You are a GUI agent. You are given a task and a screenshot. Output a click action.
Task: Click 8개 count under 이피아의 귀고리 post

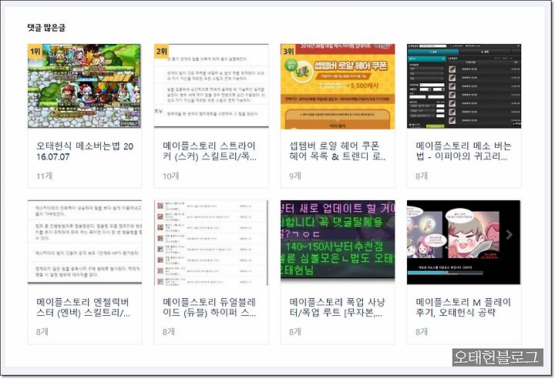pos(422,176)
